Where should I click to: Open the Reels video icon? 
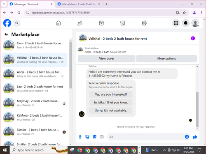101,23
